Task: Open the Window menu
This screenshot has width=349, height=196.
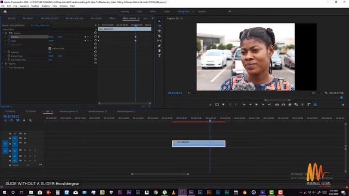Action: coord(63,6)
